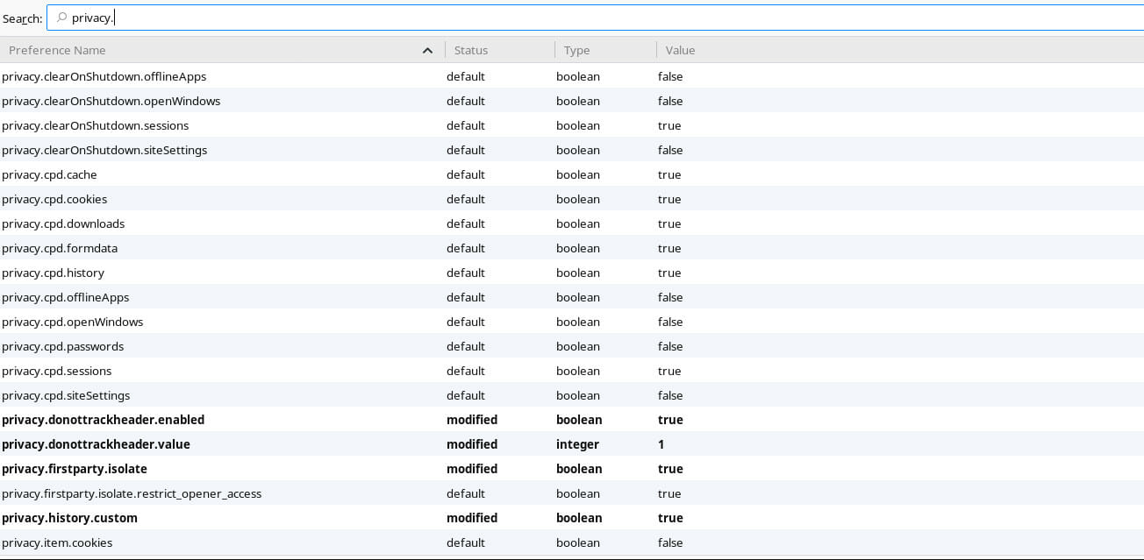Screen dimensions: 1144x560
Task: Select privacy.clearOnShutdown.openWindows preference
Action: click(111, 101)
